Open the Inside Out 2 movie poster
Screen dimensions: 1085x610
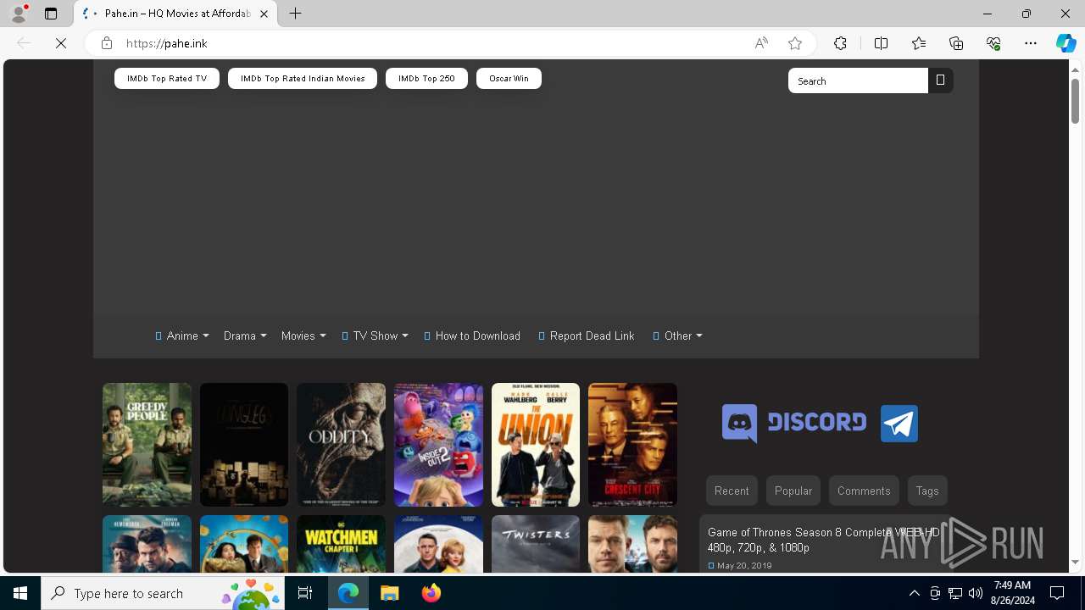click(x=438, y=445)
